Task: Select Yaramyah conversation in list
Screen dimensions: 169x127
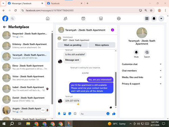Action: 25,57
